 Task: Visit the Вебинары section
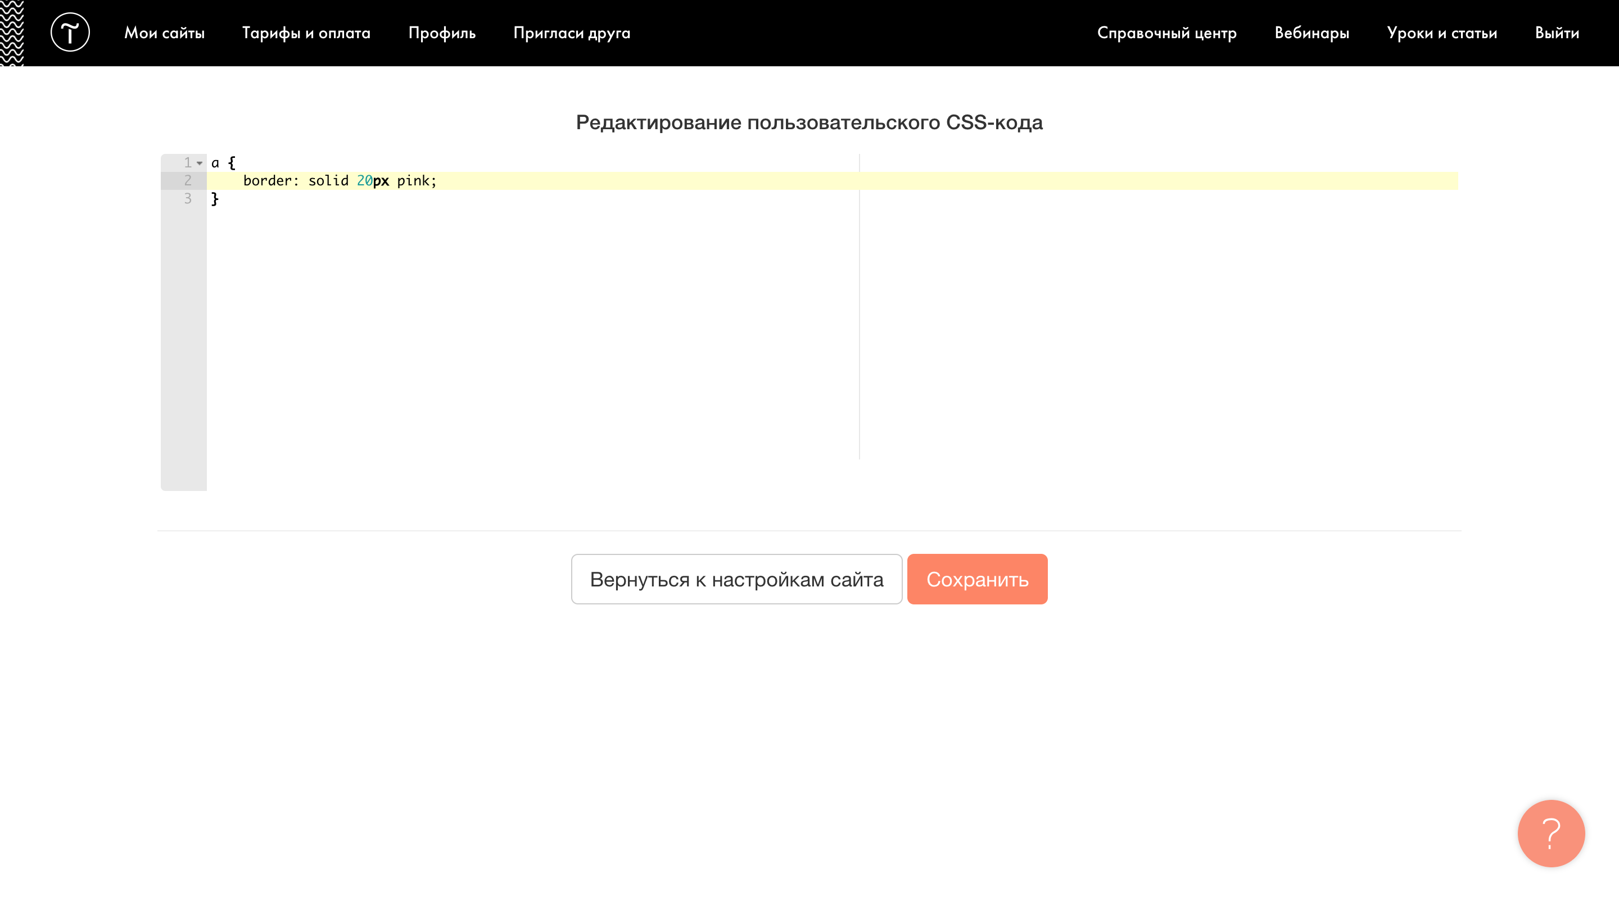1312,33
